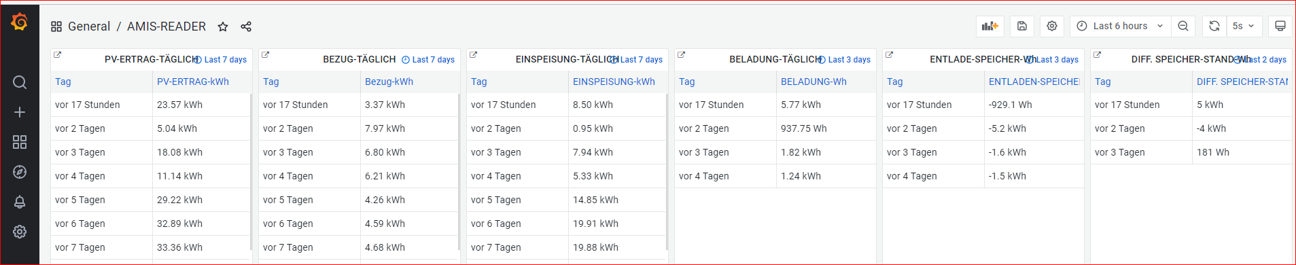This screenshot has height=265, width=1296.
Task: Zoom out the time range
Action: click(x=1183, y=26)
